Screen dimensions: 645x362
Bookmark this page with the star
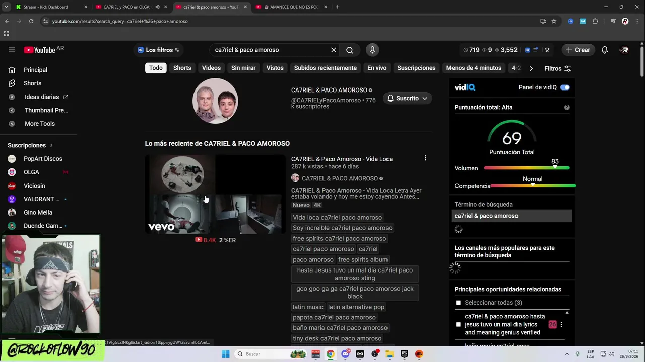554,21
